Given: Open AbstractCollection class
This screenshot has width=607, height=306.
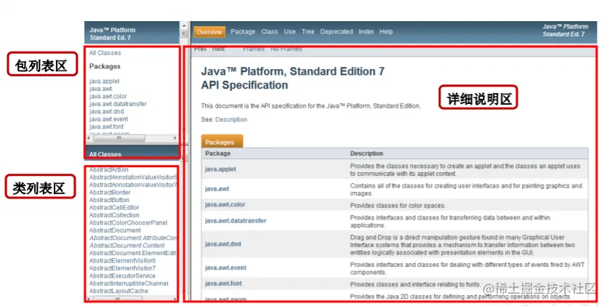Looking at the screenshot, I should (114, 215).
